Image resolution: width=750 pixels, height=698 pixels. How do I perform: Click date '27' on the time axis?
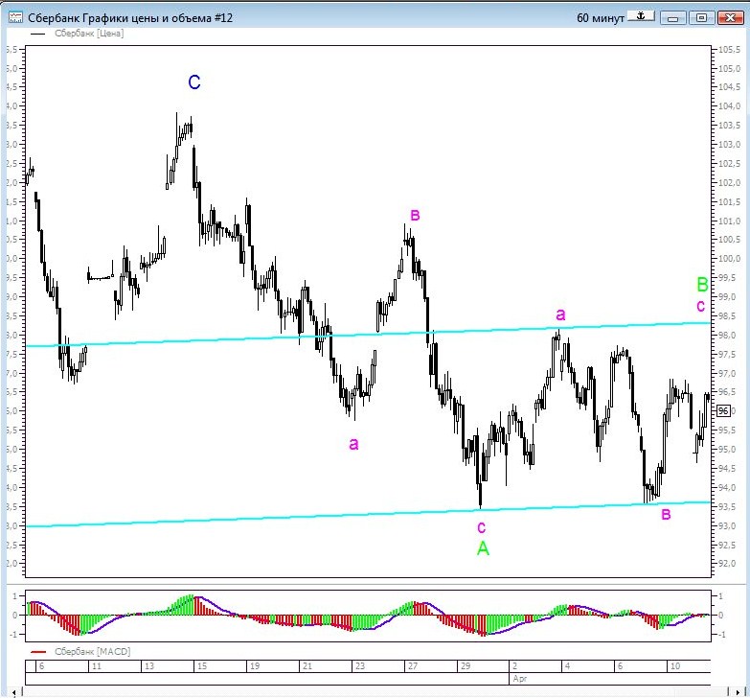(412, 666)
